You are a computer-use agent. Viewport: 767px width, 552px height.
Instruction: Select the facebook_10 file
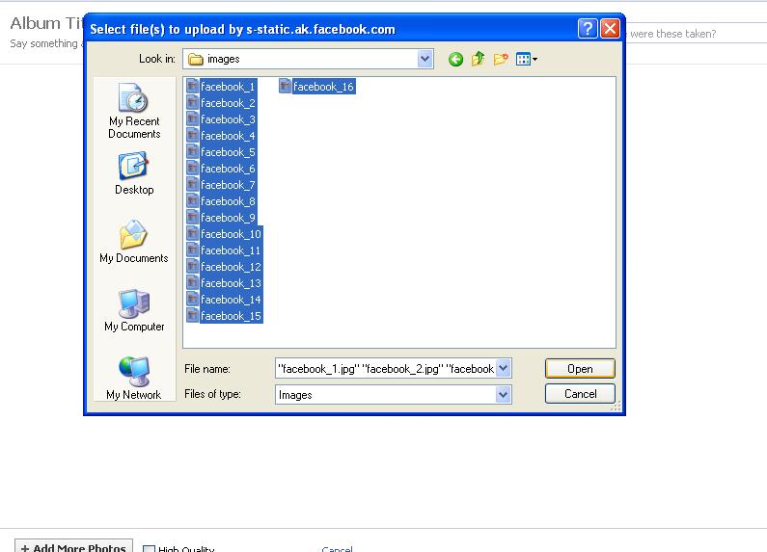[x=225, y=234]
